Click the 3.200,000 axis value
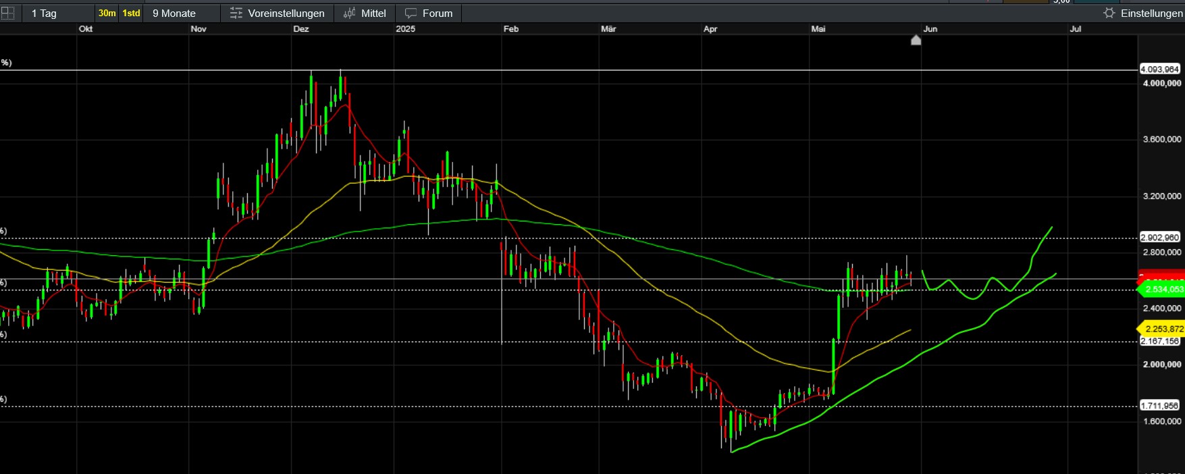The width and height of the screenshot is (1185, 474). click(1162, 196)
